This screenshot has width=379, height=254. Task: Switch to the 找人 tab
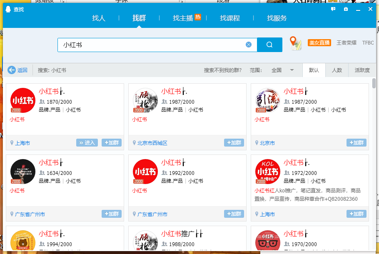point(99,18)
